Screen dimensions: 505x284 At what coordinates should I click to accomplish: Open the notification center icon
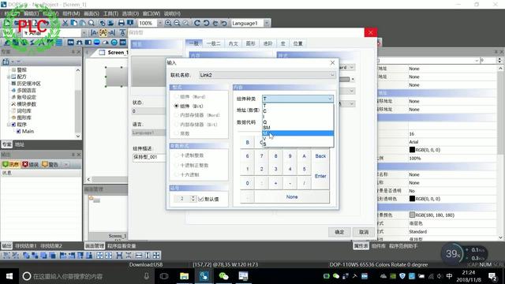[492, 276]
